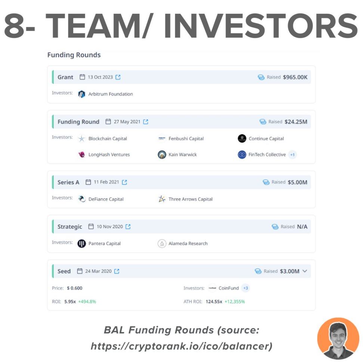Open the Alameda Research investor link
363x363 pixels.
point(188,243)
